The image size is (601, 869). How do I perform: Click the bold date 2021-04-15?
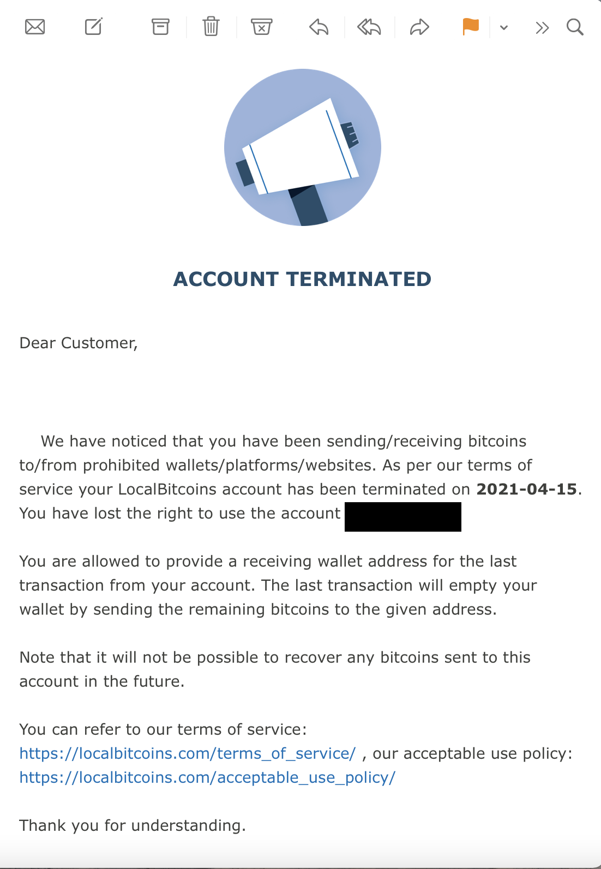526,489
